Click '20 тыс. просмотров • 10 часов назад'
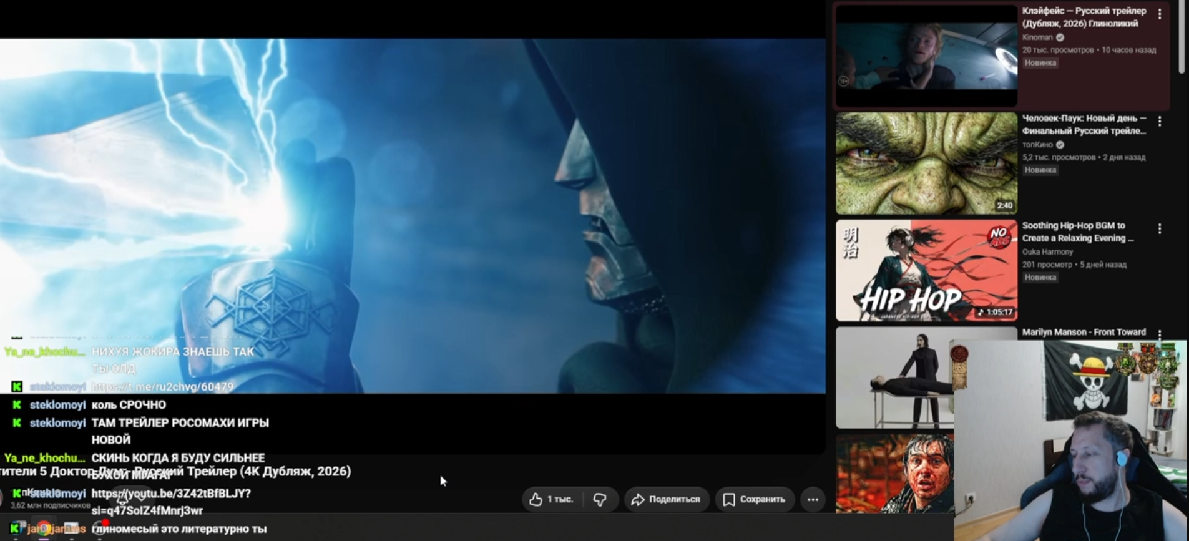1189x541 pixels. pos(1089,50)
